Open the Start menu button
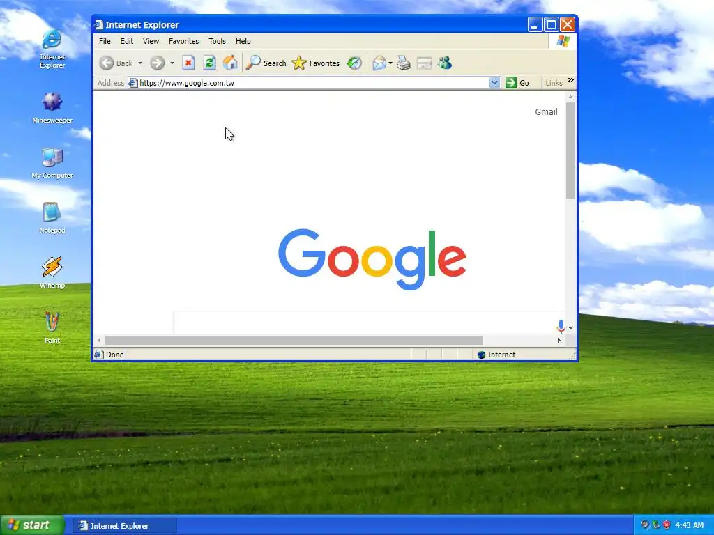714x535 pixels. [32, 525]
